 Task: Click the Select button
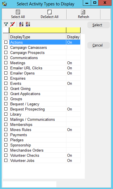coord(98,25)
